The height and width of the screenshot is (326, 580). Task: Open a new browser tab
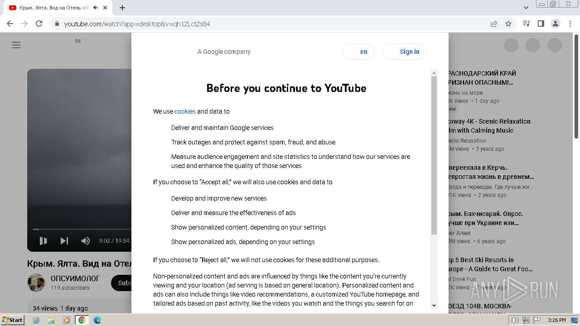click(x=122, y=8)
